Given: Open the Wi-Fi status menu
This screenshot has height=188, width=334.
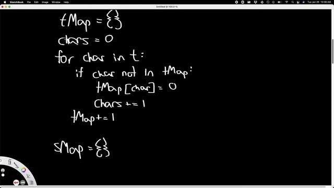Looking at the screenshot, I should [x=287, y=2].
